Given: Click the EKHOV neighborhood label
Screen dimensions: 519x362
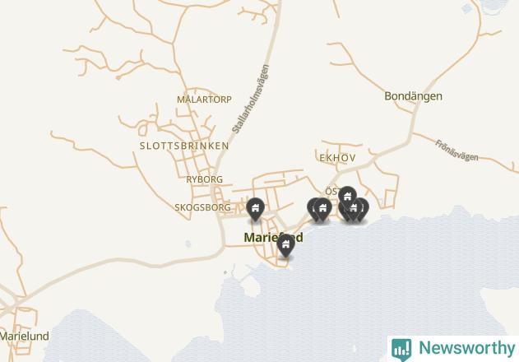Looking at the screenshot, I should point(337,158).
